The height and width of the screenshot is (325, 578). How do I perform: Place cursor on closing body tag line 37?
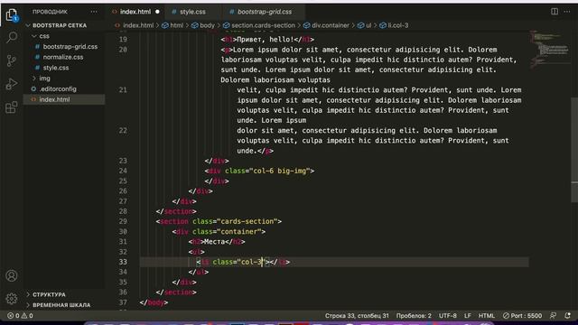pyautogui.click(x=154, y=302)
